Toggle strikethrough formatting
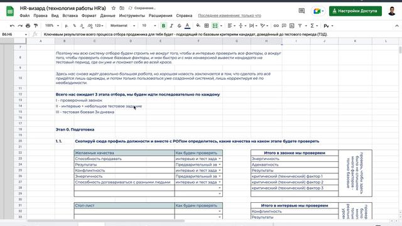Viewport: 402px width, 226px height. click(x=179, y=26)
